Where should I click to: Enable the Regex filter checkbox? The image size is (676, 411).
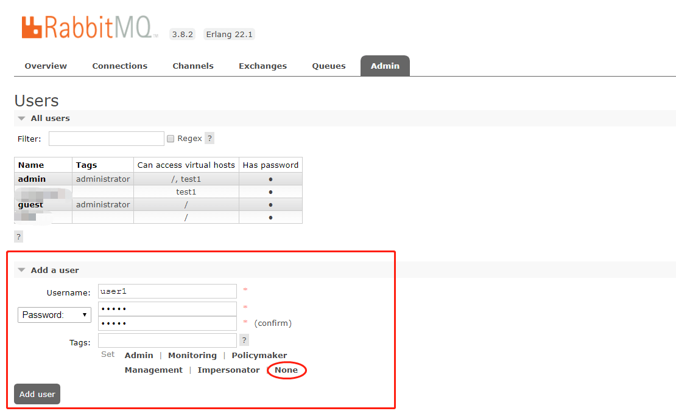pos(171,139)
